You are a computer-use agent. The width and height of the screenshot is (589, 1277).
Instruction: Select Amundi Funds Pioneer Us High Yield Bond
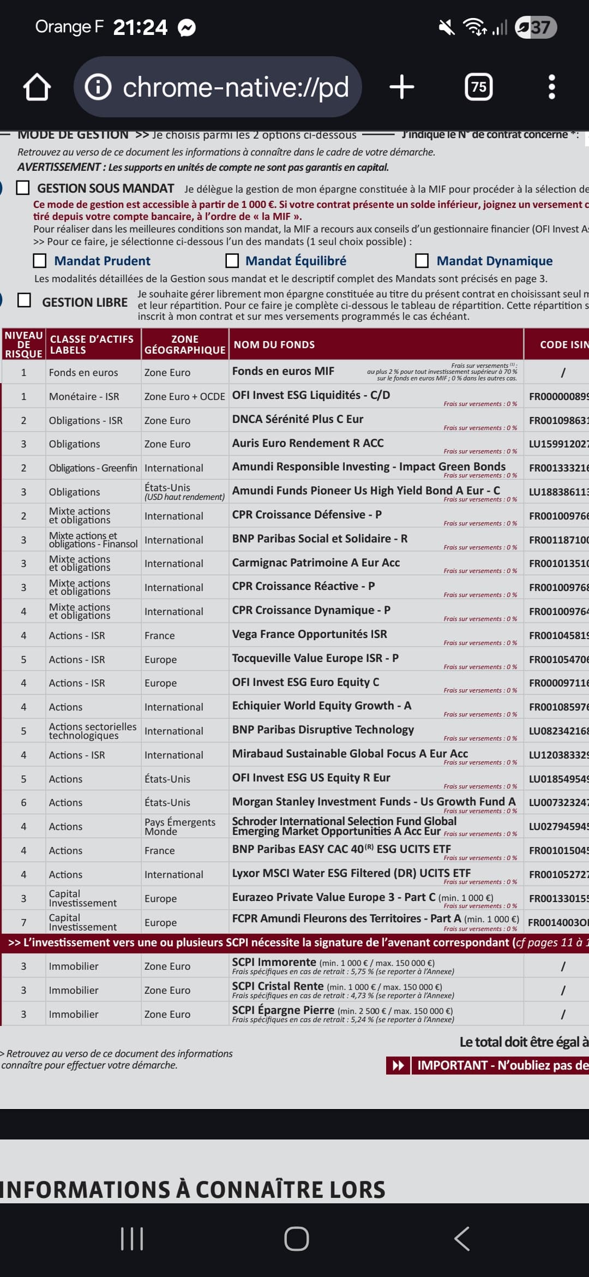[366, 490]
